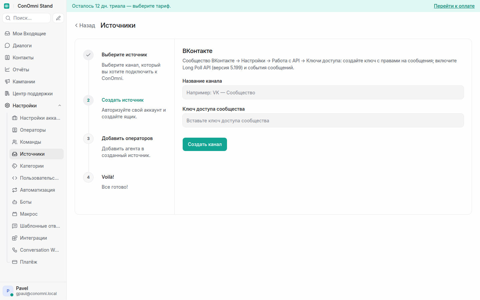Screen dimensions: 480x300
Task: Click the card icon beside Платёж
Action: tap(15, 262)
